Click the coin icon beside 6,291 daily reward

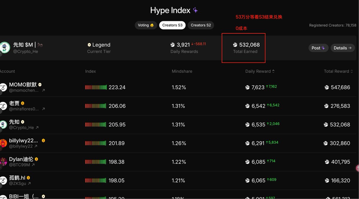(x=247, y=143)
